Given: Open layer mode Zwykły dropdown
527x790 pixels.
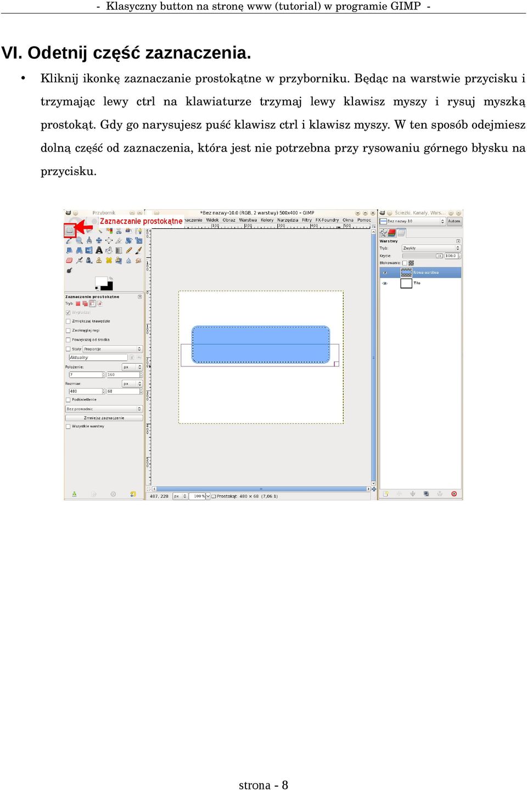Looking at the screenshot, I should 431,248.
